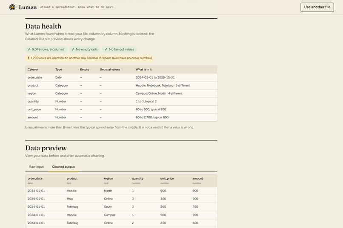Click Hoodie, Notebook, Tote bag description
Screen dimensions: 343x228
click(163, 85)
